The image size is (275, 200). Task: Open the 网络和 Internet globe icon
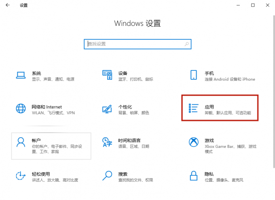[21, 109]
